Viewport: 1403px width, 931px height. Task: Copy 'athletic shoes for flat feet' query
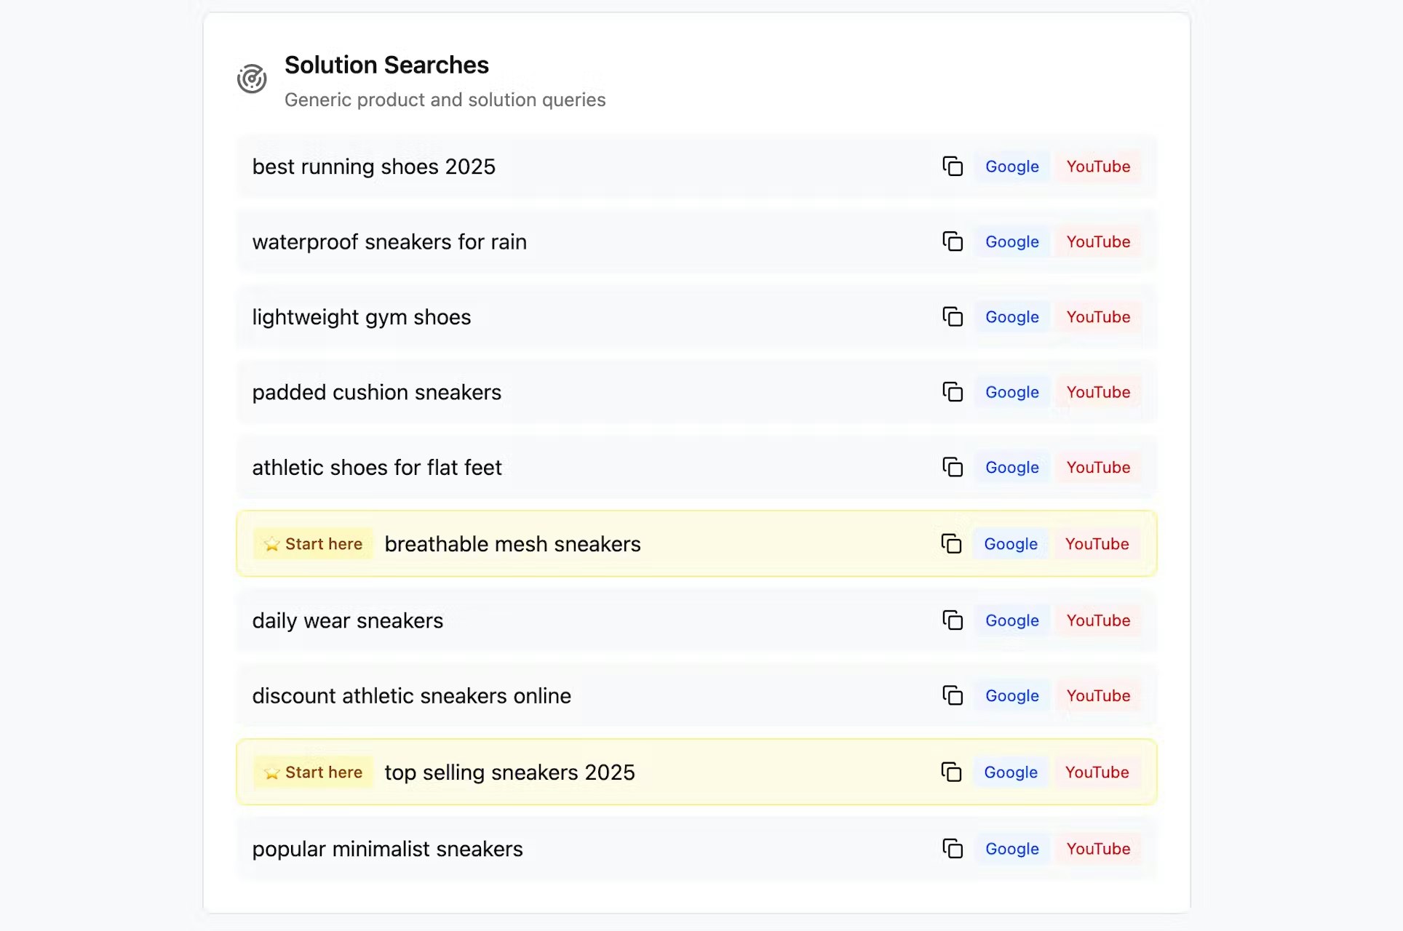click(x=953, y=467)
